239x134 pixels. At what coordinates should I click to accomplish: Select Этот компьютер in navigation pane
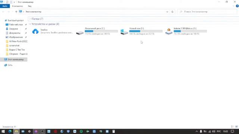point(14,60)
